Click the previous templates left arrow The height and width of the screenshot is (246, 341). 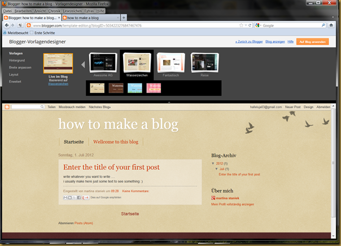coord(83,64)
